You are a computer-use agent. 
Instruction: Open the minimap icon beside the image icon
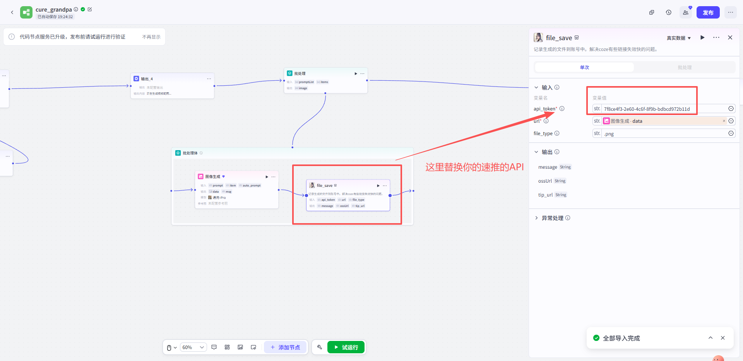pyautogui.click(x=253, y=347)
